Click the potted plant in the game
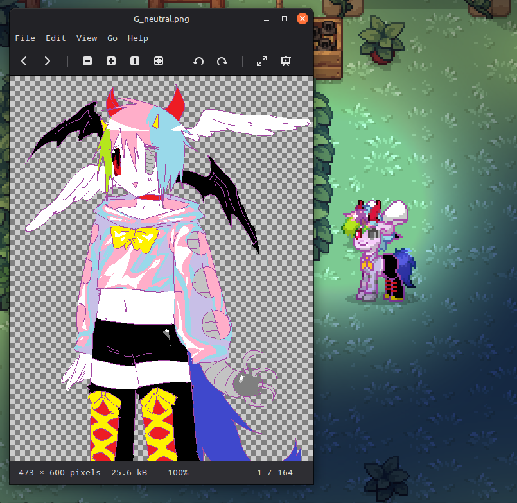Image resolution: width=517 pixels, height=503 pixels. (x=381, y=40)
